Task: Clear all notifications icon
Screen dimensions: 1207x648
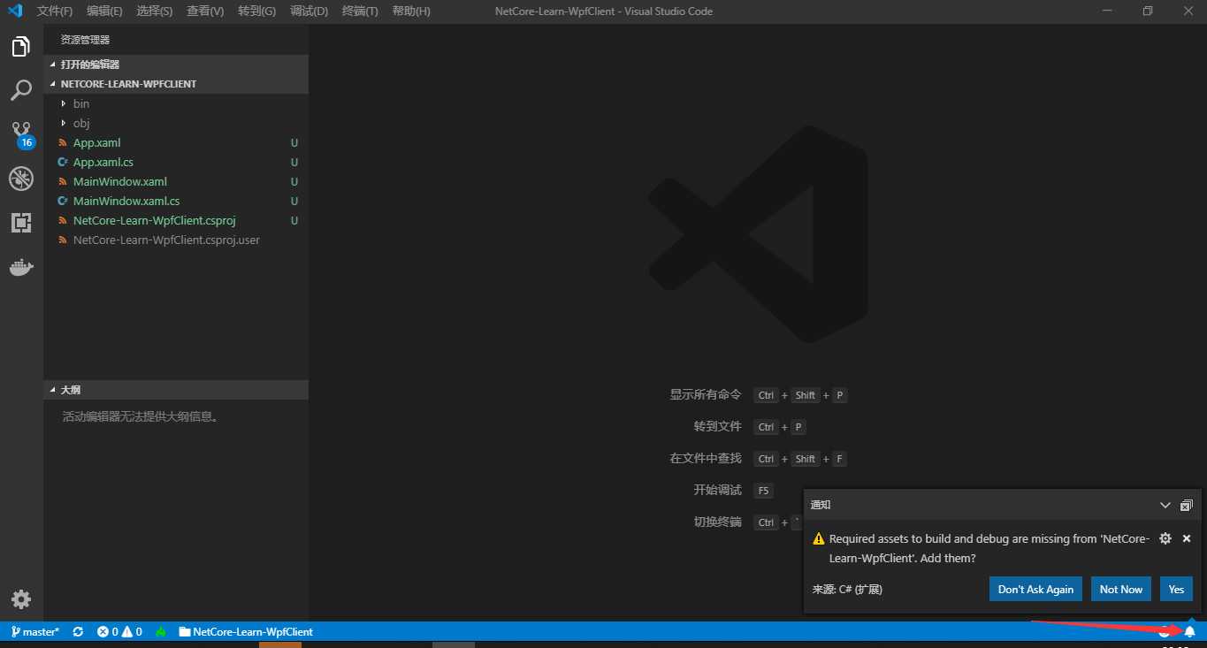Action: click(x=1187, y=506)
